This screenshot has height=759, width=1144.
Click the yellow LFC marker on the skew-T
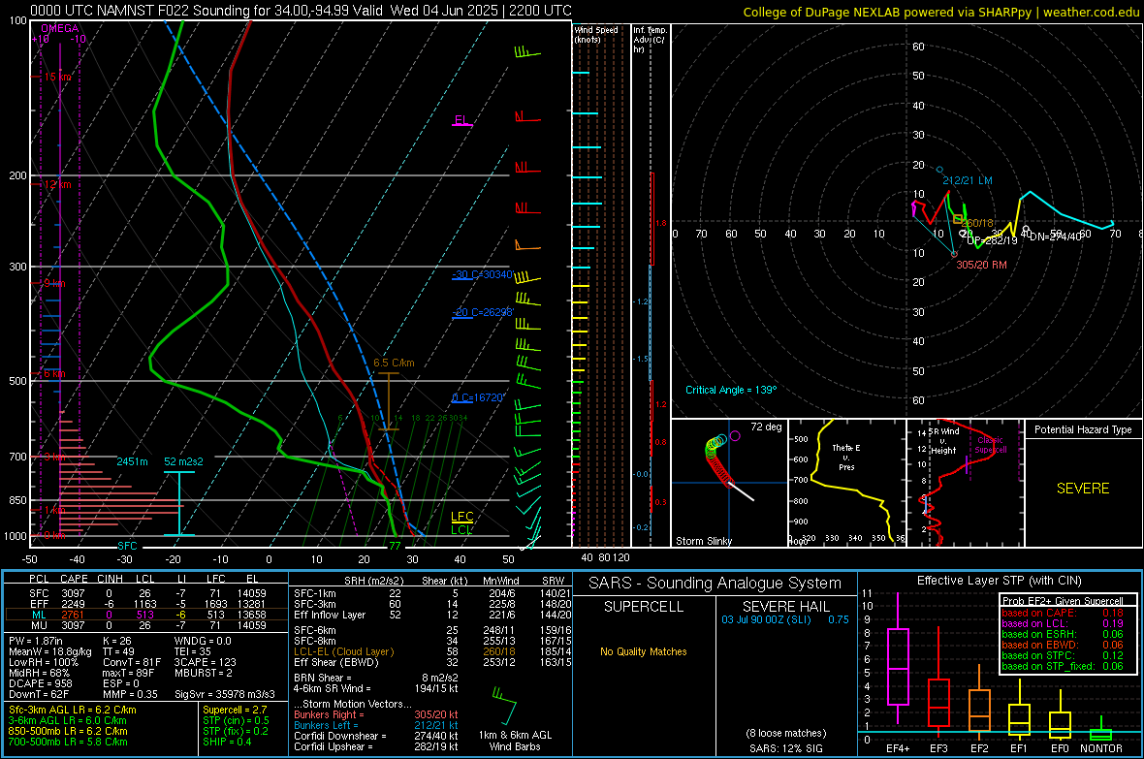(x=461, y=517)
